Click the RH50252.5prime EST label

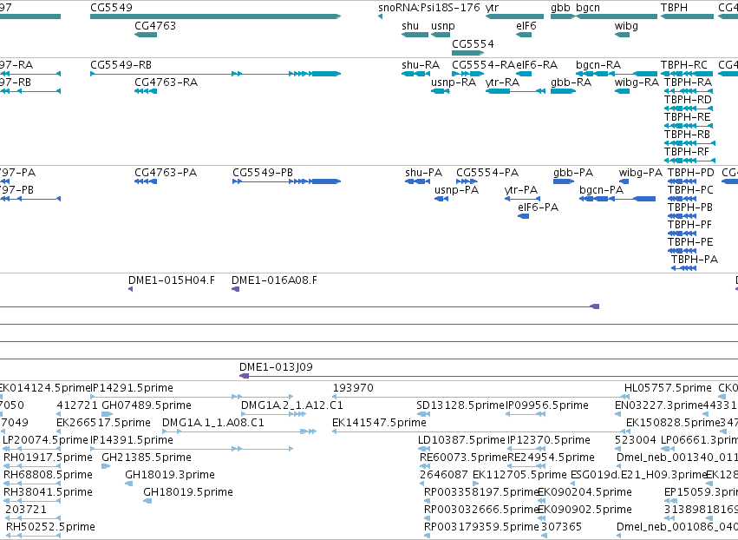click(x=50, y=527)
